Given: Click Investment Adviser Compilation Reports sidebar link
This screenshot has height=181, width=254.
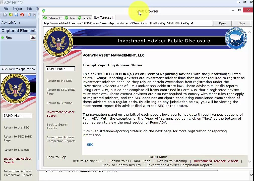Looking at the screenshot, I should (61, 139).
